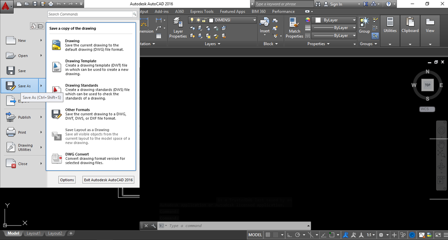This screenshot has width=448, height=240.
Task: Click the New file icon in Quick Access toolbar
Action: [x=19, y=4]
